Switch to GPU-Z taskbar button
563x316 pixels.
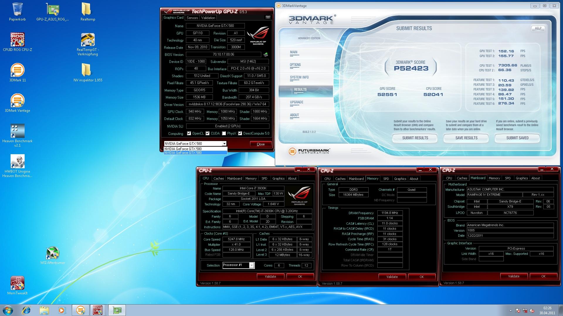point(117,310)
